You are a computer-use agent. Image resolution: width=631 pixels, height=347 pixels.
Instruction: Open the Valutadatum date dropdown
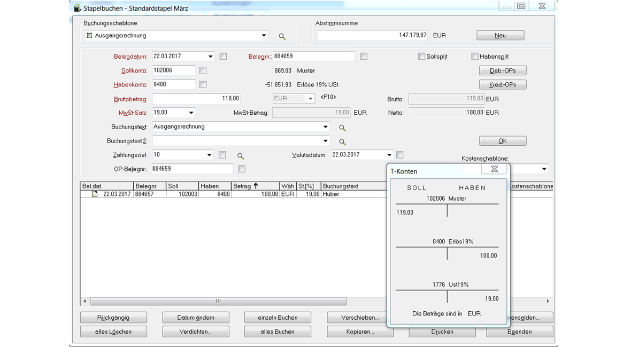click(x=389, y=155)
